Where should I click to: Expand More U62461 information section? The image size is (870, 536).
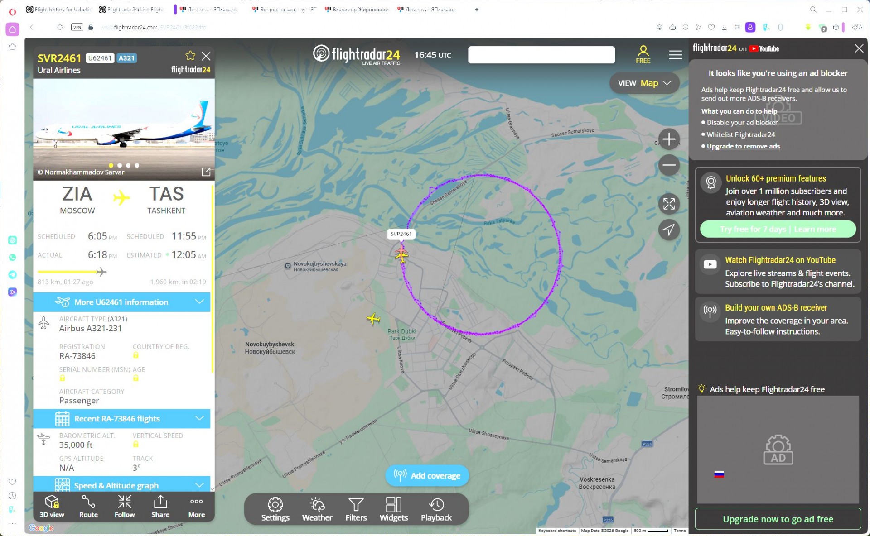tap(122, 302)
